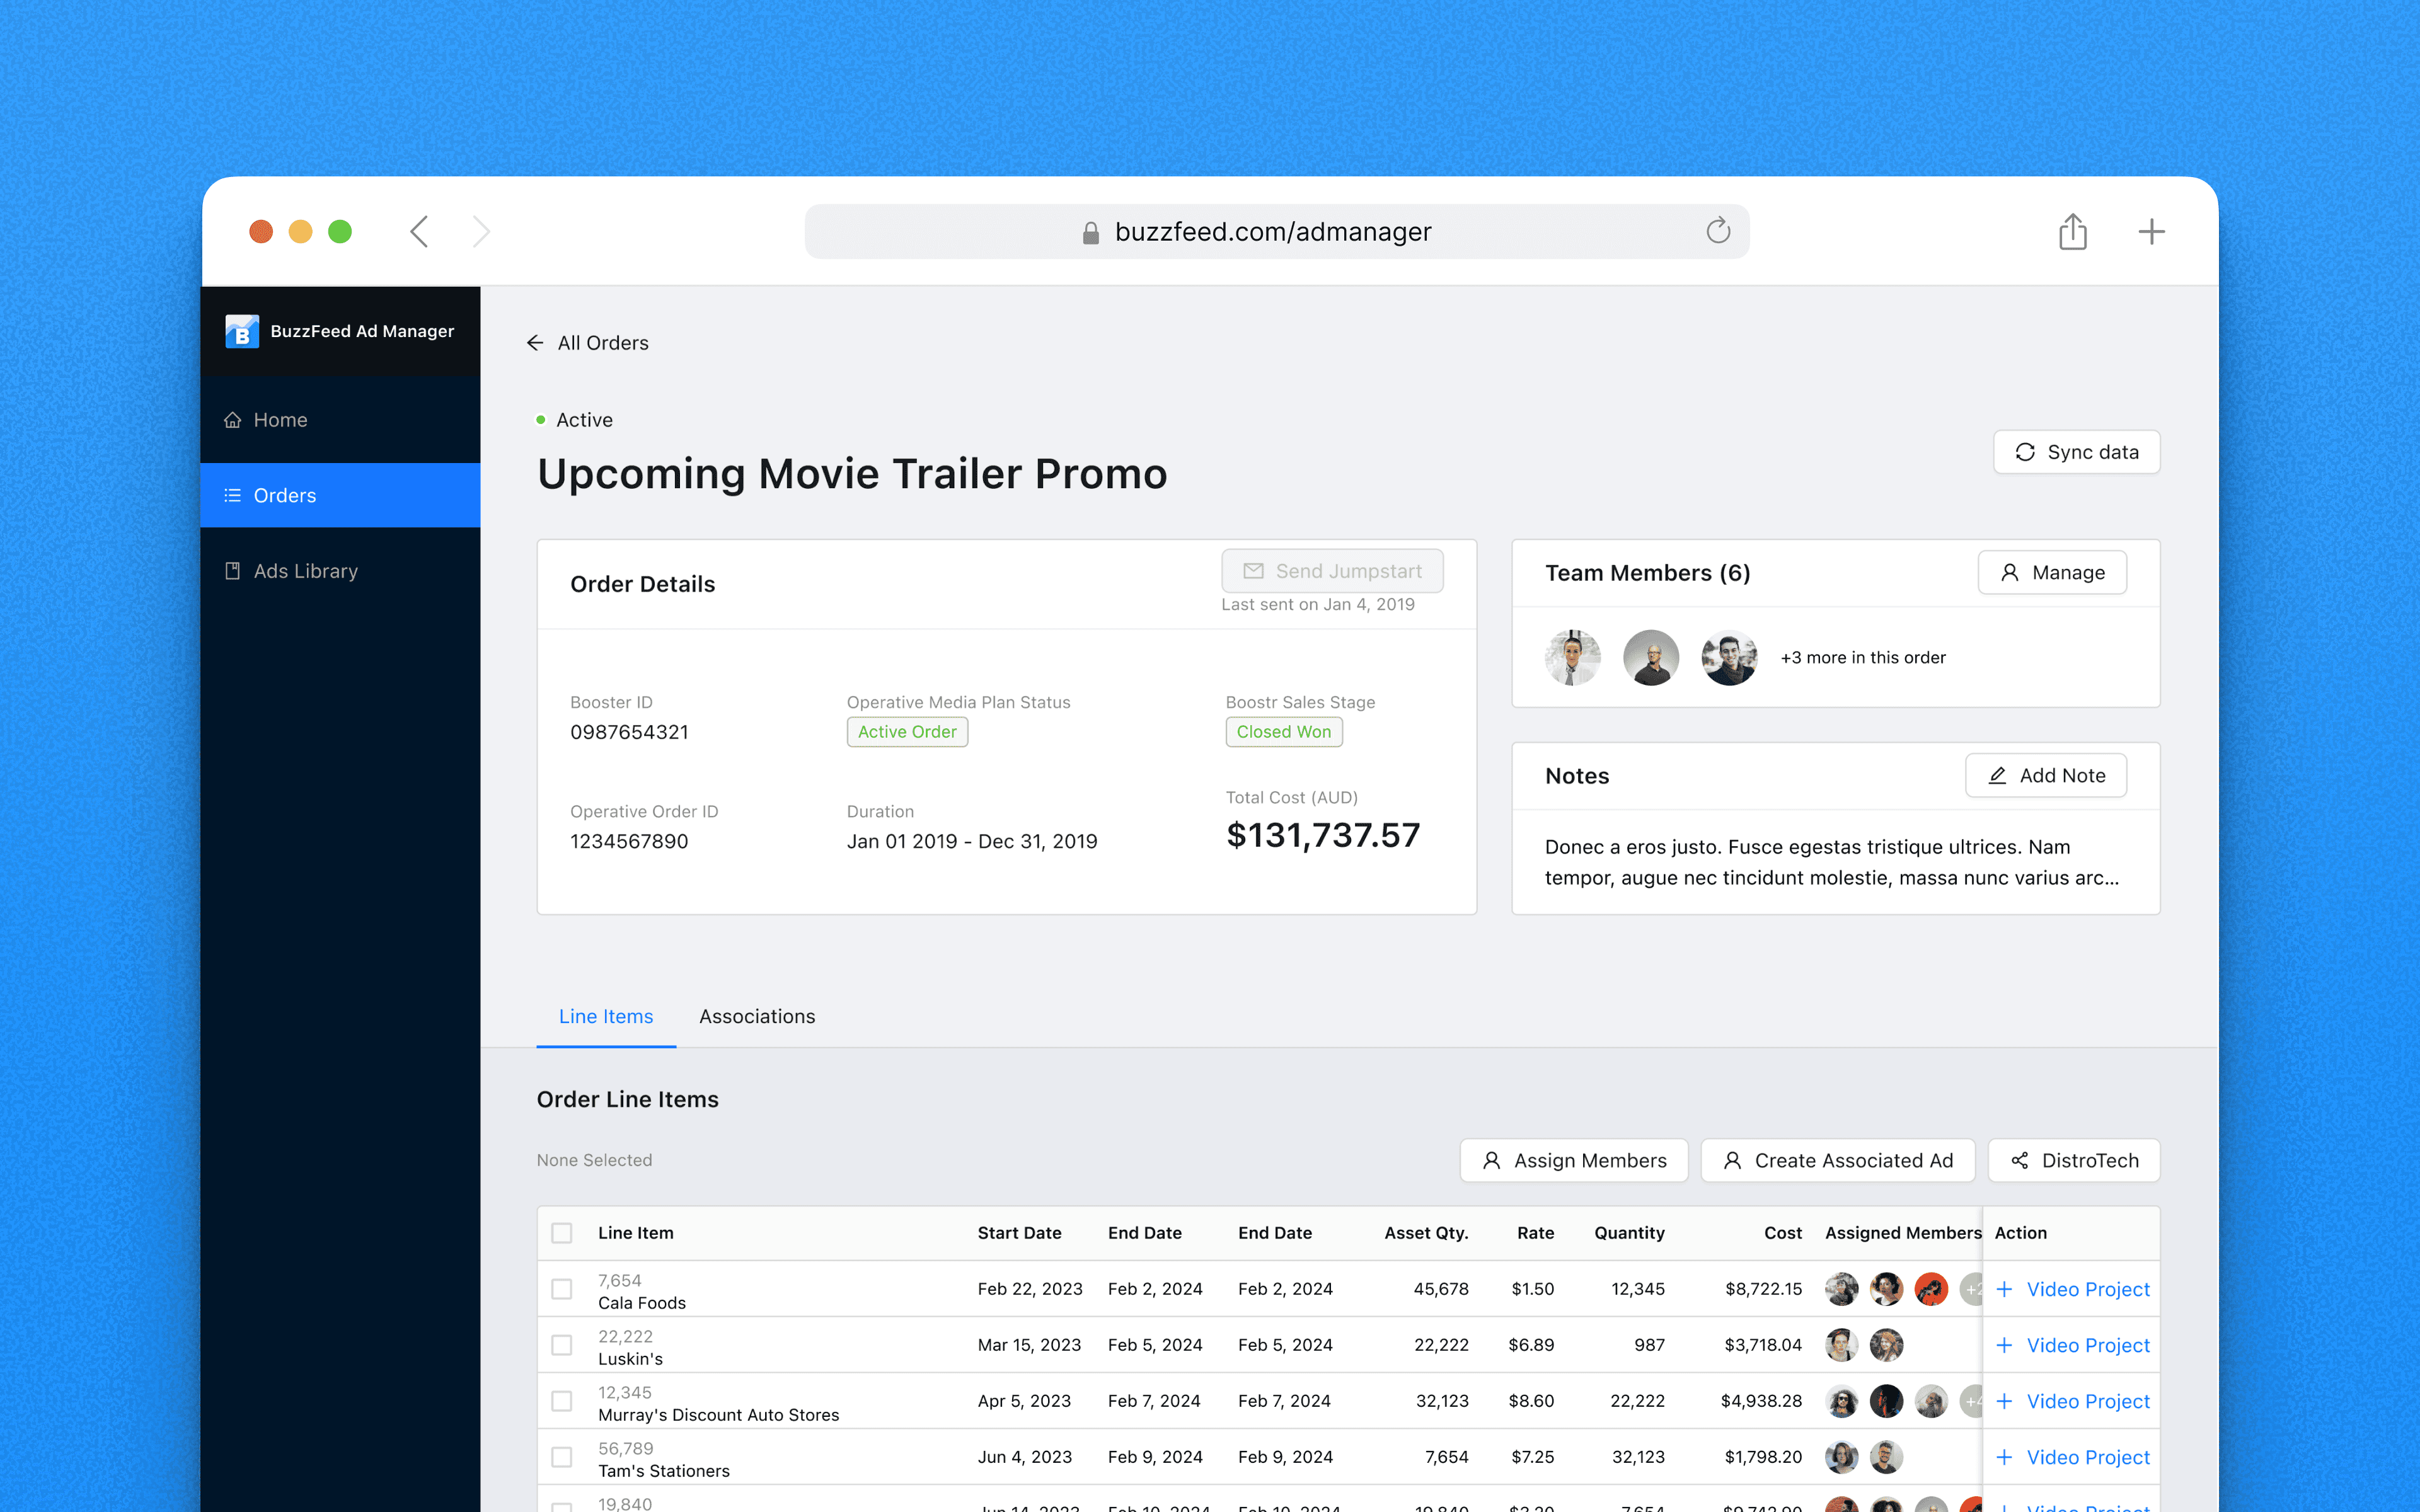Click the Sync data button
Screen dimensions: 2420x1512
click(2076, 452)
